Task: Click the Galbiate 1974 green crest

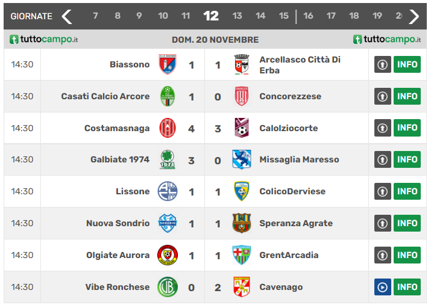Action: point(168,159)
